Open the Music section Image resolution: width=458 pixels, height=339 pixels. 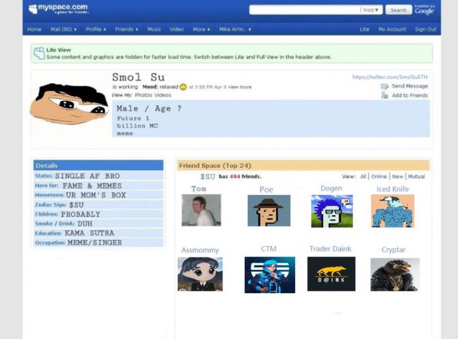click(x=154, y=29)
